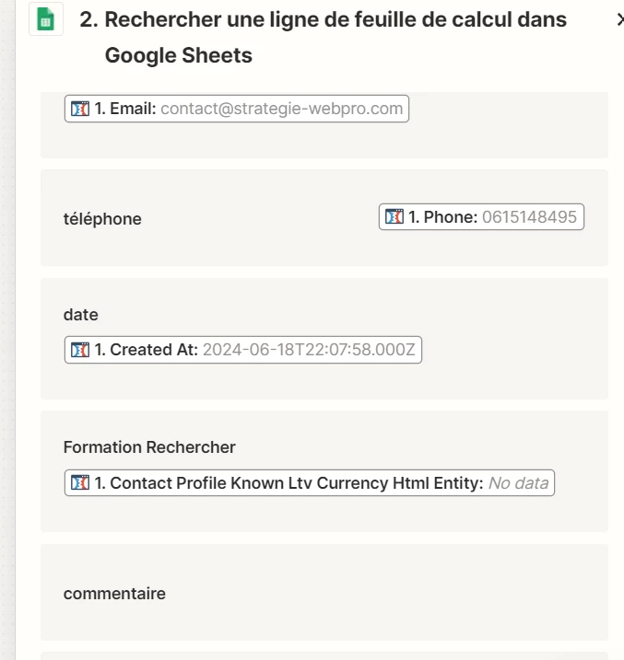
Task: Click the 'téléphone' field label
Action: [102, 219]
